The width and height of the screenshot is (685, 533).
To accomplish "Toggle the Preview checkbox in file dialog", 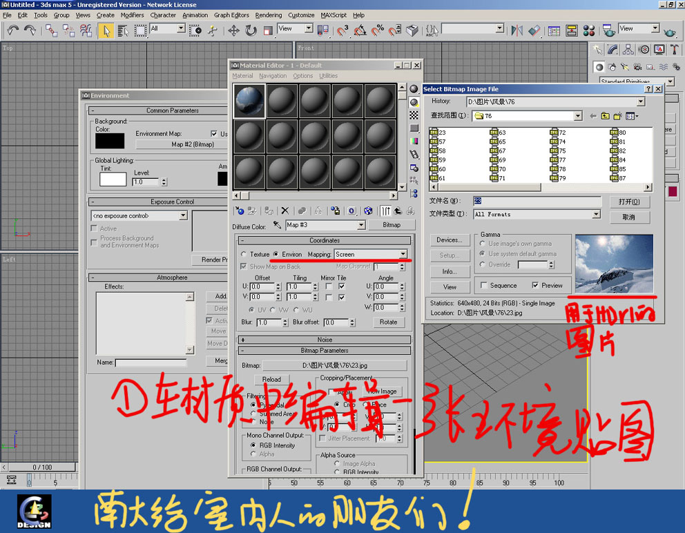I will 535,285.
